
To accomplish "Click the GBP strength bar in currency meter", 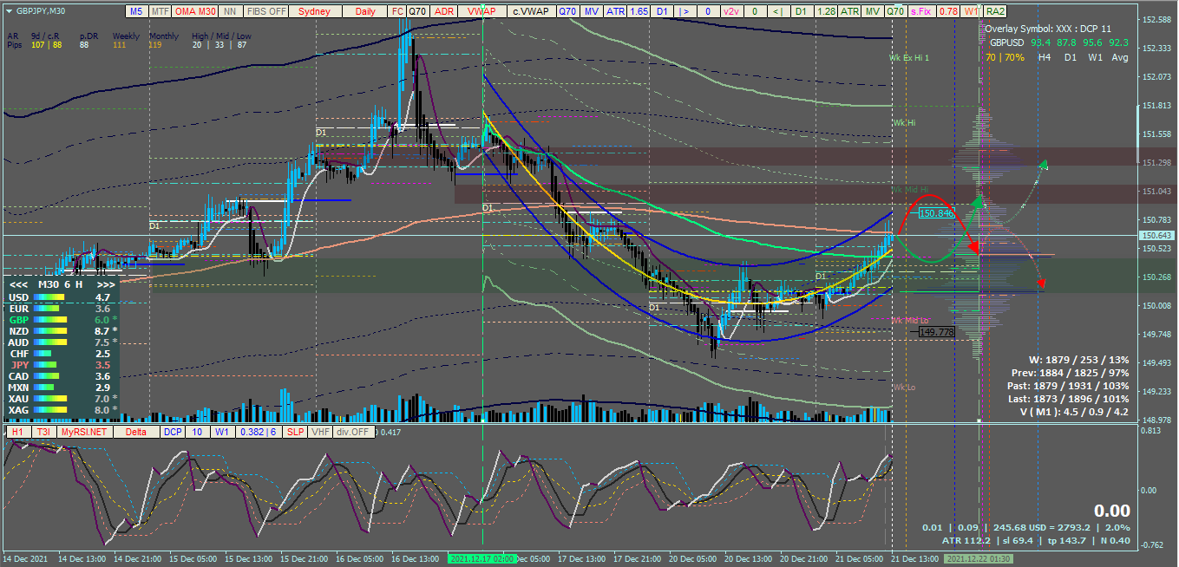I will (49, 320).
